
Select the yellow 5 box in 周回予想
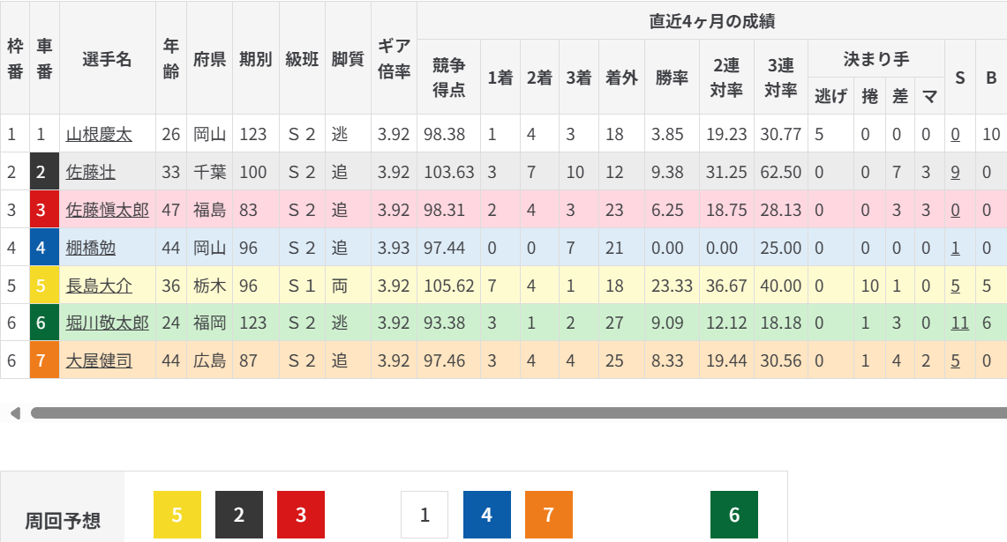tap(177, 515)
